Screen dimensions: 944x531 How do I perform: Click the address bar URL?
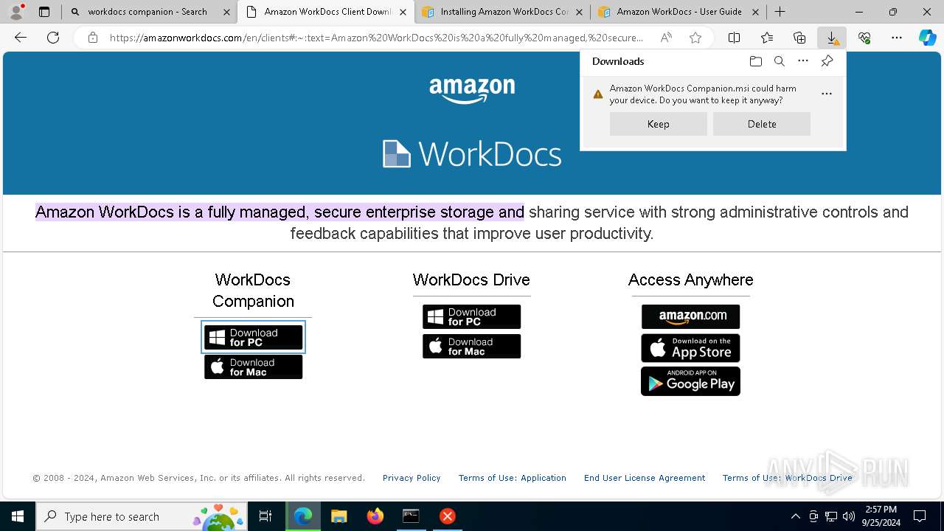pyautogui.click(x=376, y=38)
